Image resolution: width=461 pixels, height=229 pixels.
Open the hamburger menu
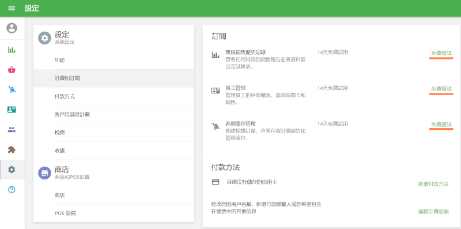[x=12, y=8]
